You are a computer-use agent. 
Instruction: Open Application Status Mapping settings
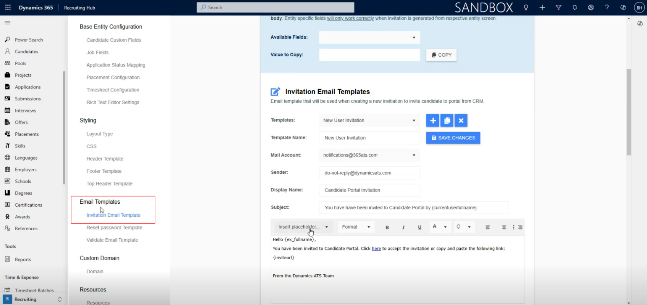tap(116, 65)
